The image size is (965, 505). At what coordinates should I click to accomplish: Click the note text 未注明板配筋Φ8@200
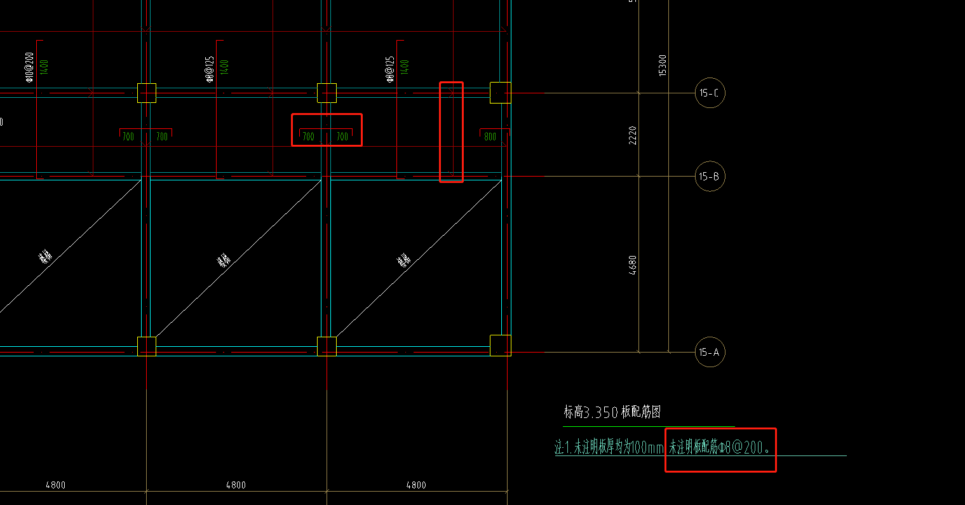click(x=720, y=448)
